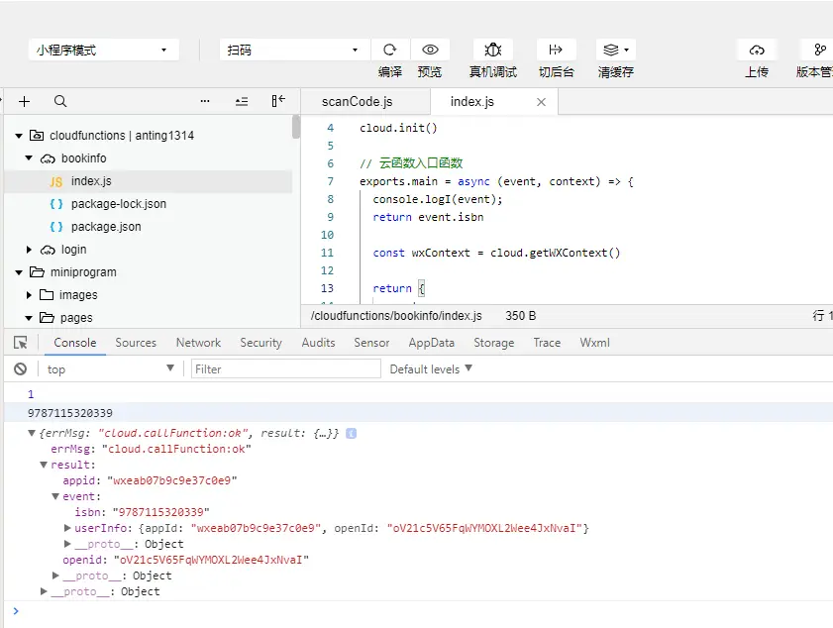This screenshot has width=833, height=628.
Task: Click the 编译 compile label
Action: point(390,71)
